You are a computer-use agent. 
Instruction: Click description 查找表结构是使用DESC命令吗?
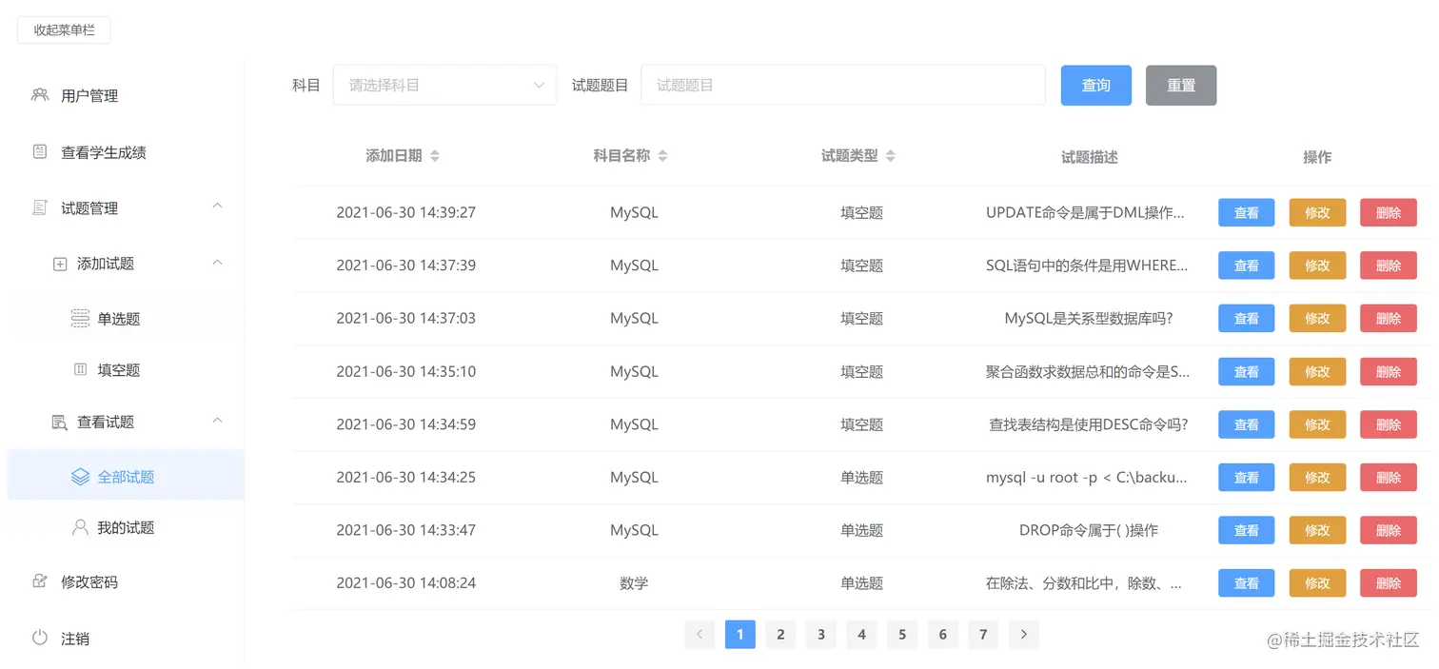pos(1089,424)
